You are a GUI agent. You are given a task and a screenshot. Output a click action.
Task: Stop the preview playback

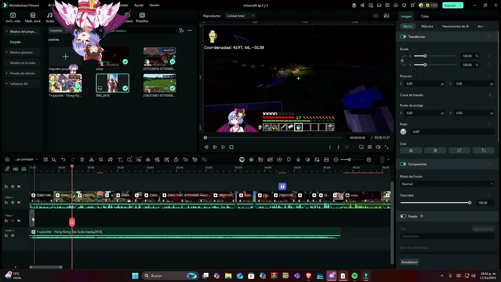[x=231, y=147]
